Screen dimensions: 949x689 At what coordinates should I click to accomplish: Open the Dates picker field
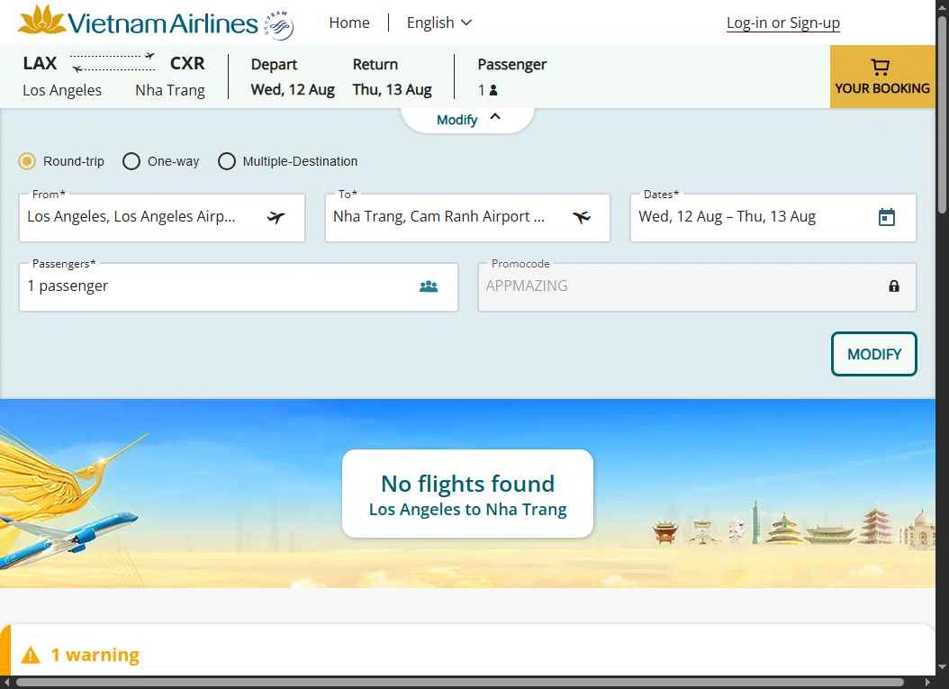pyautogui.click(x=773, y=217)
